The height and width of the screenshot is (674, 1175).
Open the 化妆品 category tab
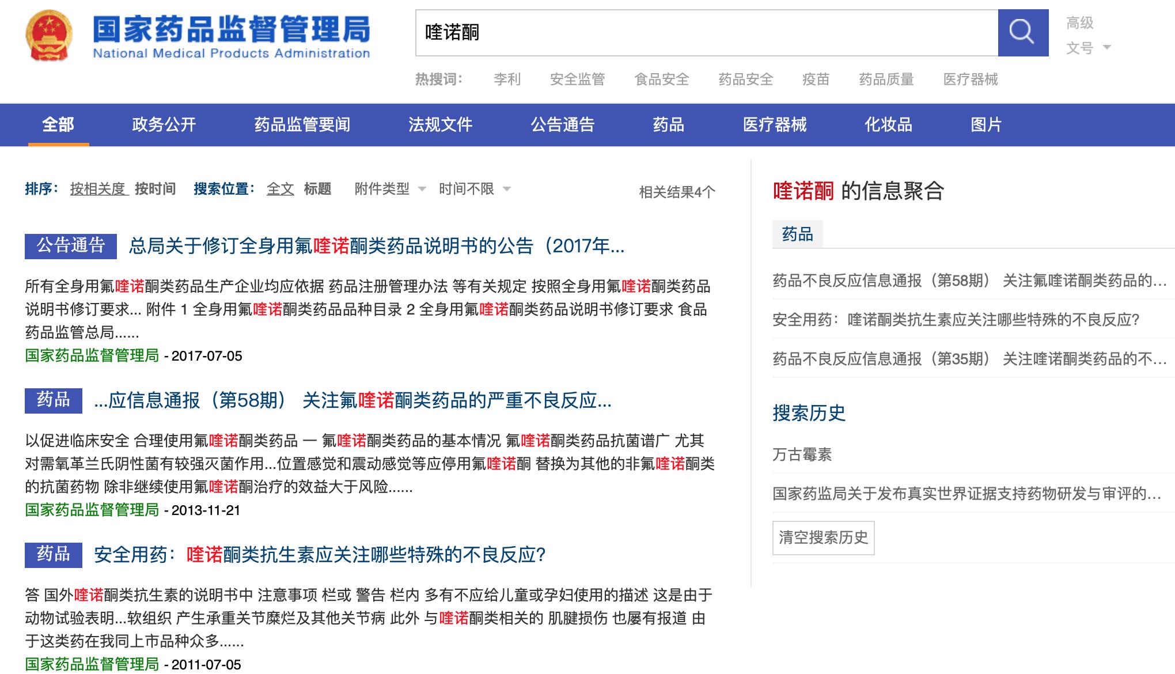[x=885, y=124]
